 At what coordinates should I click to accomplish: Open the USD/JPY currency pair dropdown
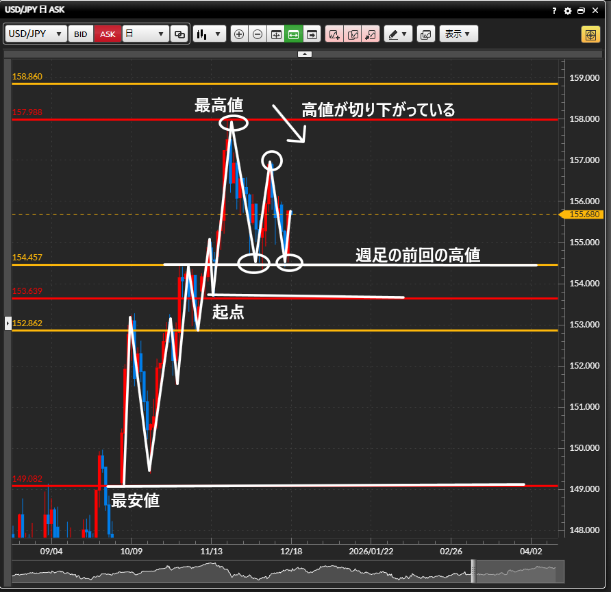(x=36, y=34)
